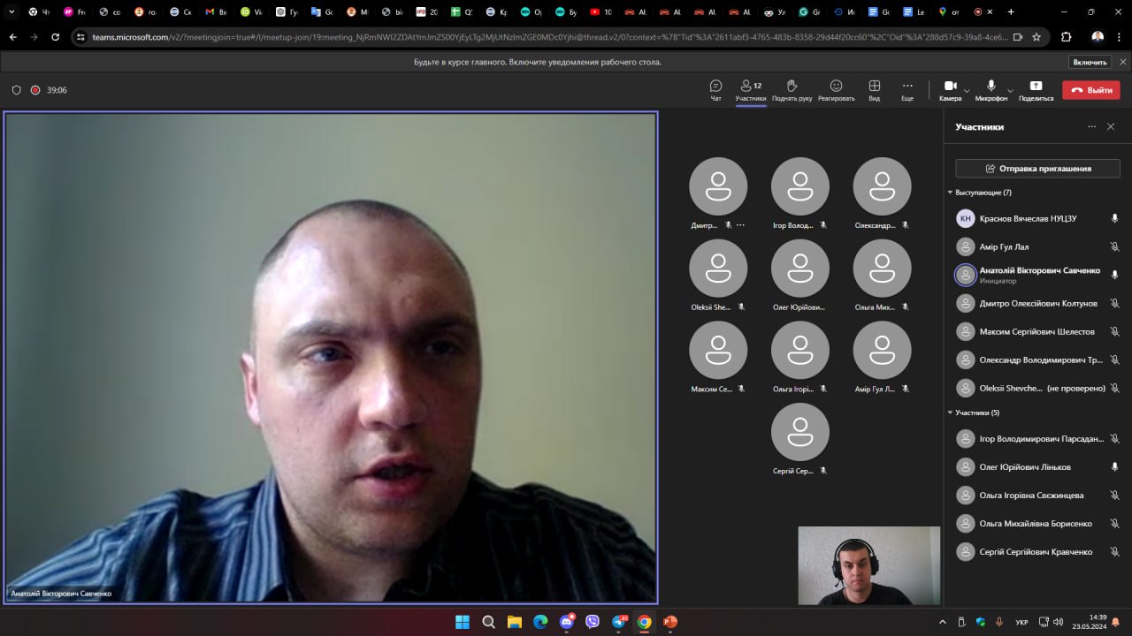
Task: Open the Реагировать reactions menu
Action: coord(836,89)
